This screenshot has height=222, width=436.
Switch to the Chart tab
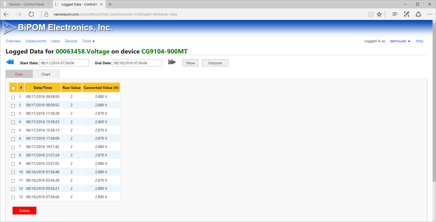click(x=46, y=74)
